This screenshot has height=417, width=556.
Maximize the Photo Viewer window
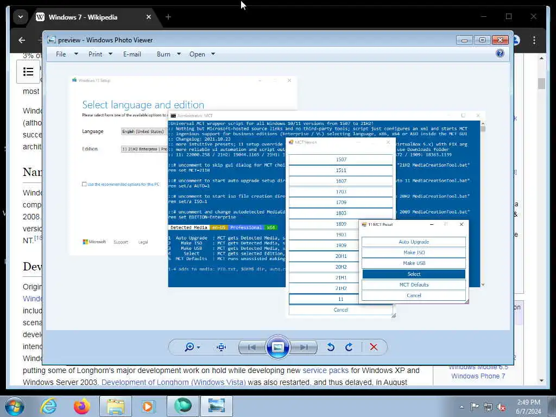coord(482,40)
